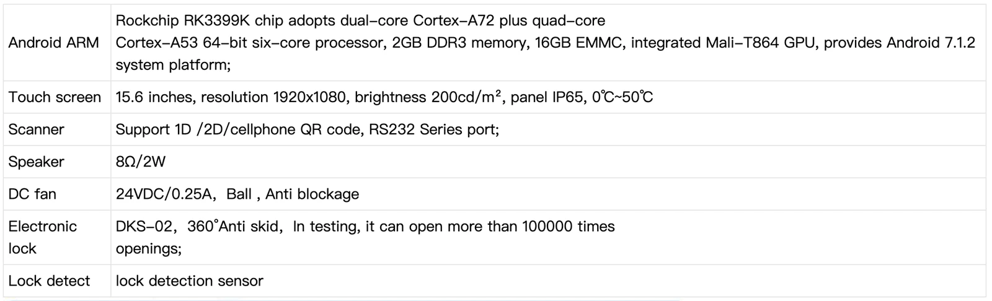Click the 100000 times text

click(x=569, y=226)
